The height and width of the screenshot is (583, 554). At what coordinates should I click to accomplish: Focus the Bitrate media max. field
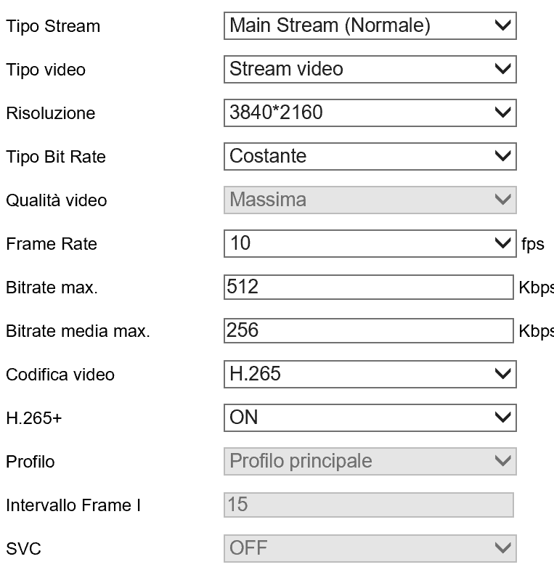(368, 330)
